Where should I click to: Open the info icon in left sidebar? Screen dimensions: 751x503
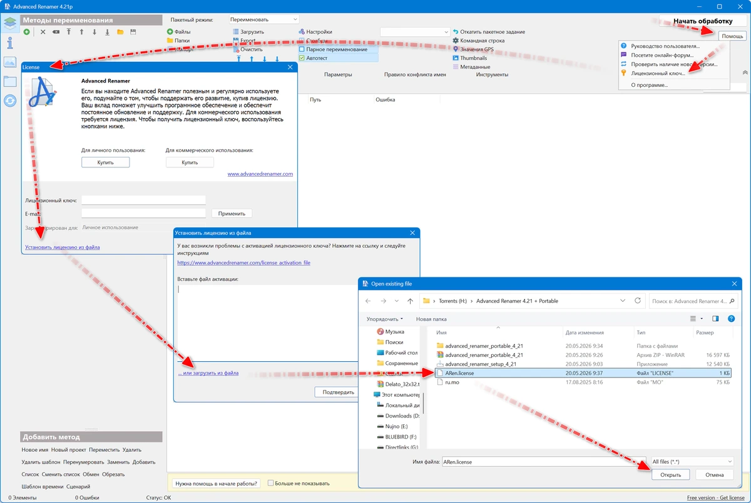click(10, 42)
